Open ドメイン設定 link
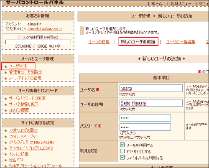This screenshot has width=209, height=168. 19,154
